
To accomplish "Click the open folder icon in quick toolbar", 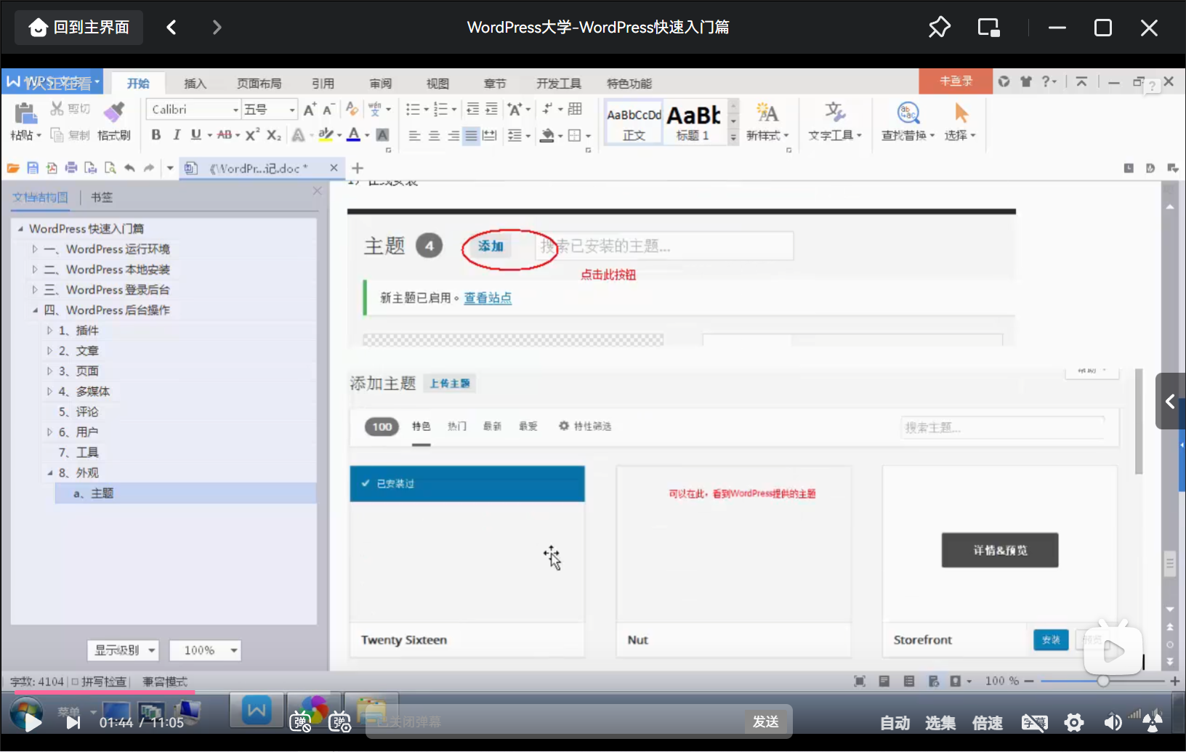I will 13,168.
